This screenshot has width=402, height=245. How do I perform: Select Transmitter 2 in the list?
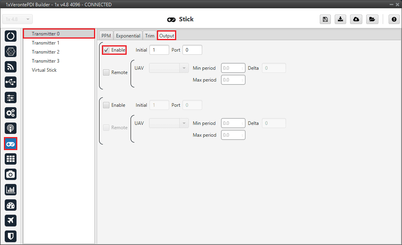46,52
